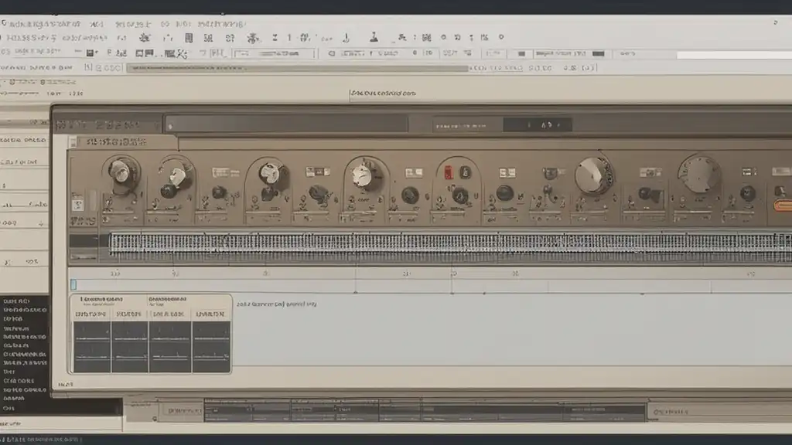Click the white search field at top right
Viewport: 792px width, 445px height.
734,55
